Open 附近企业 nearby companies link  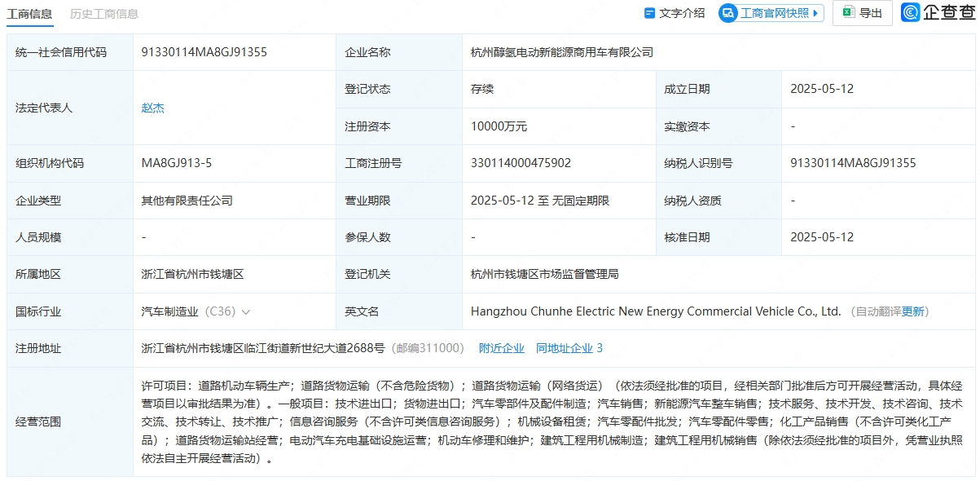[x=502, y=348]
